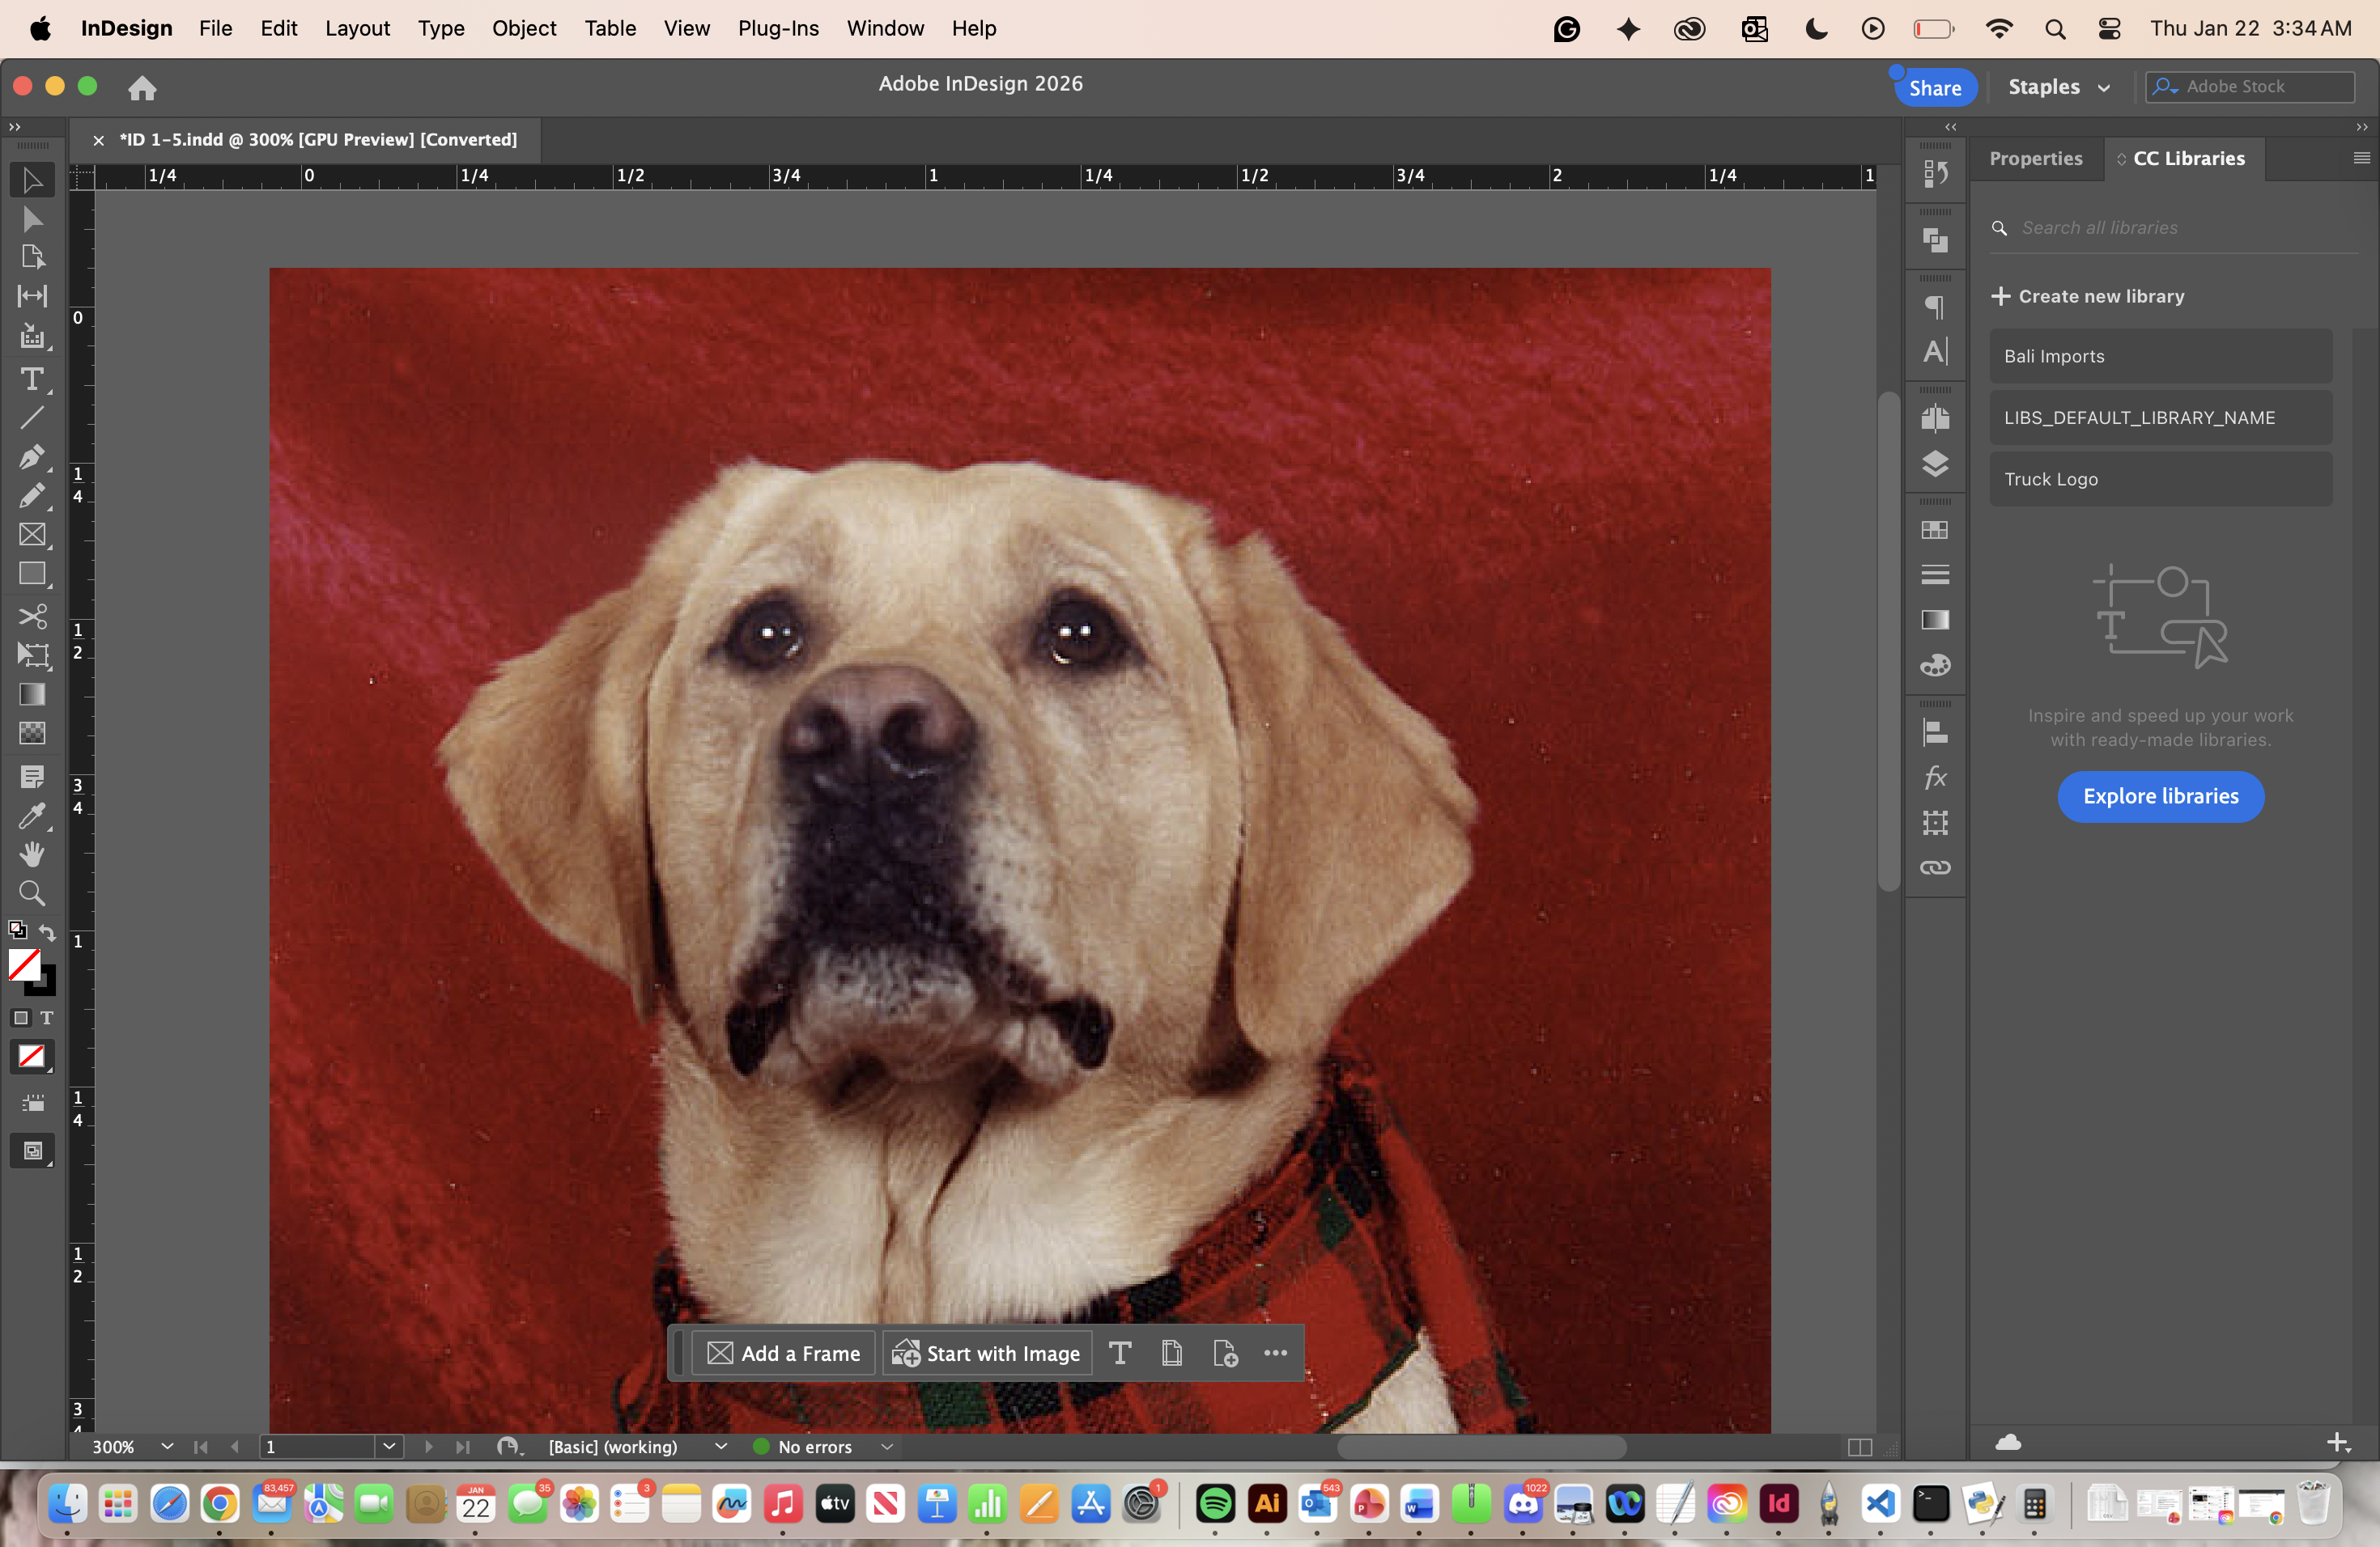
Task: Open the Links panel icon
Action: pos(1934,867)
